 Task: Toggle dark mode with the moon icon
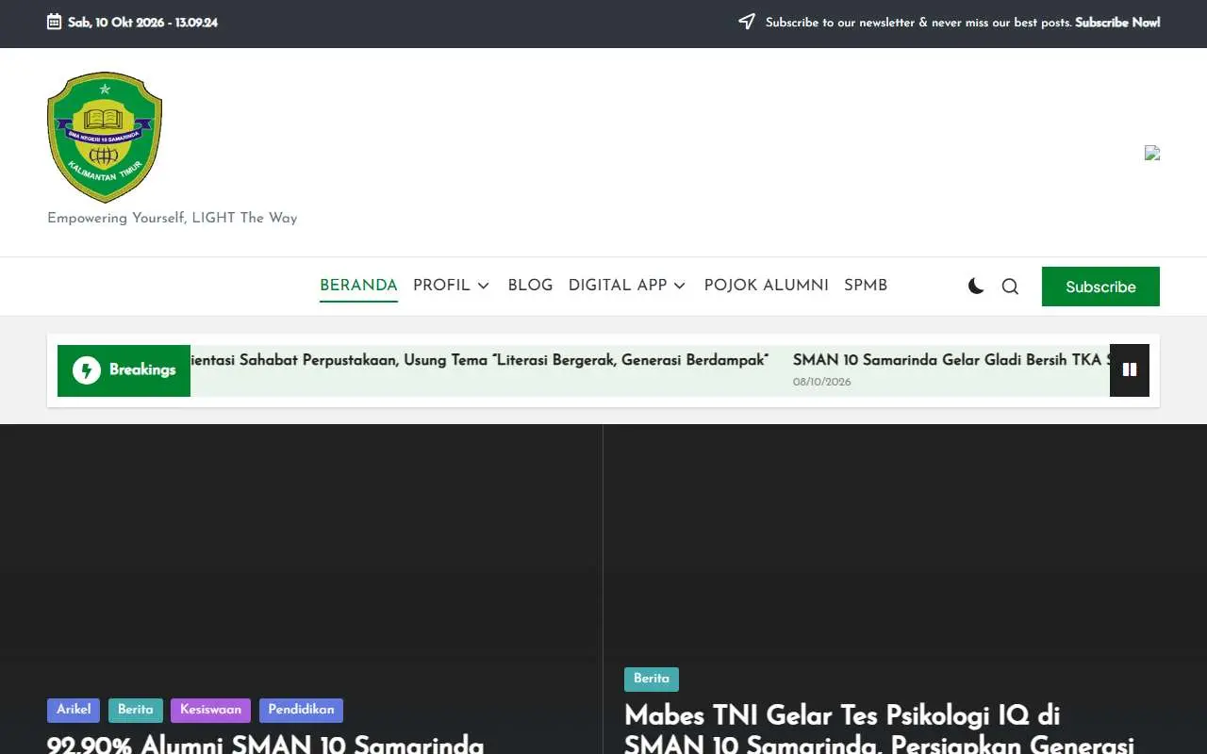[x=976, y=287]
